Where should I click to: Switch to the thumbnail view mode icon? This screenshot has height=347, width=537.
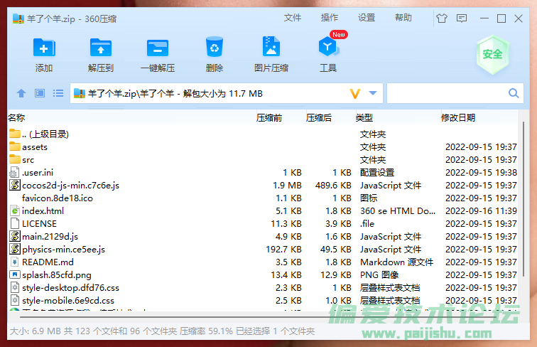click(40, 93)
